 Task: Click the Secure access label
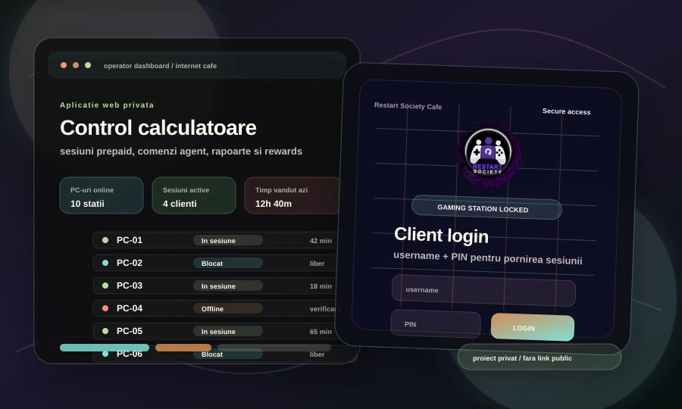point(566,111)
